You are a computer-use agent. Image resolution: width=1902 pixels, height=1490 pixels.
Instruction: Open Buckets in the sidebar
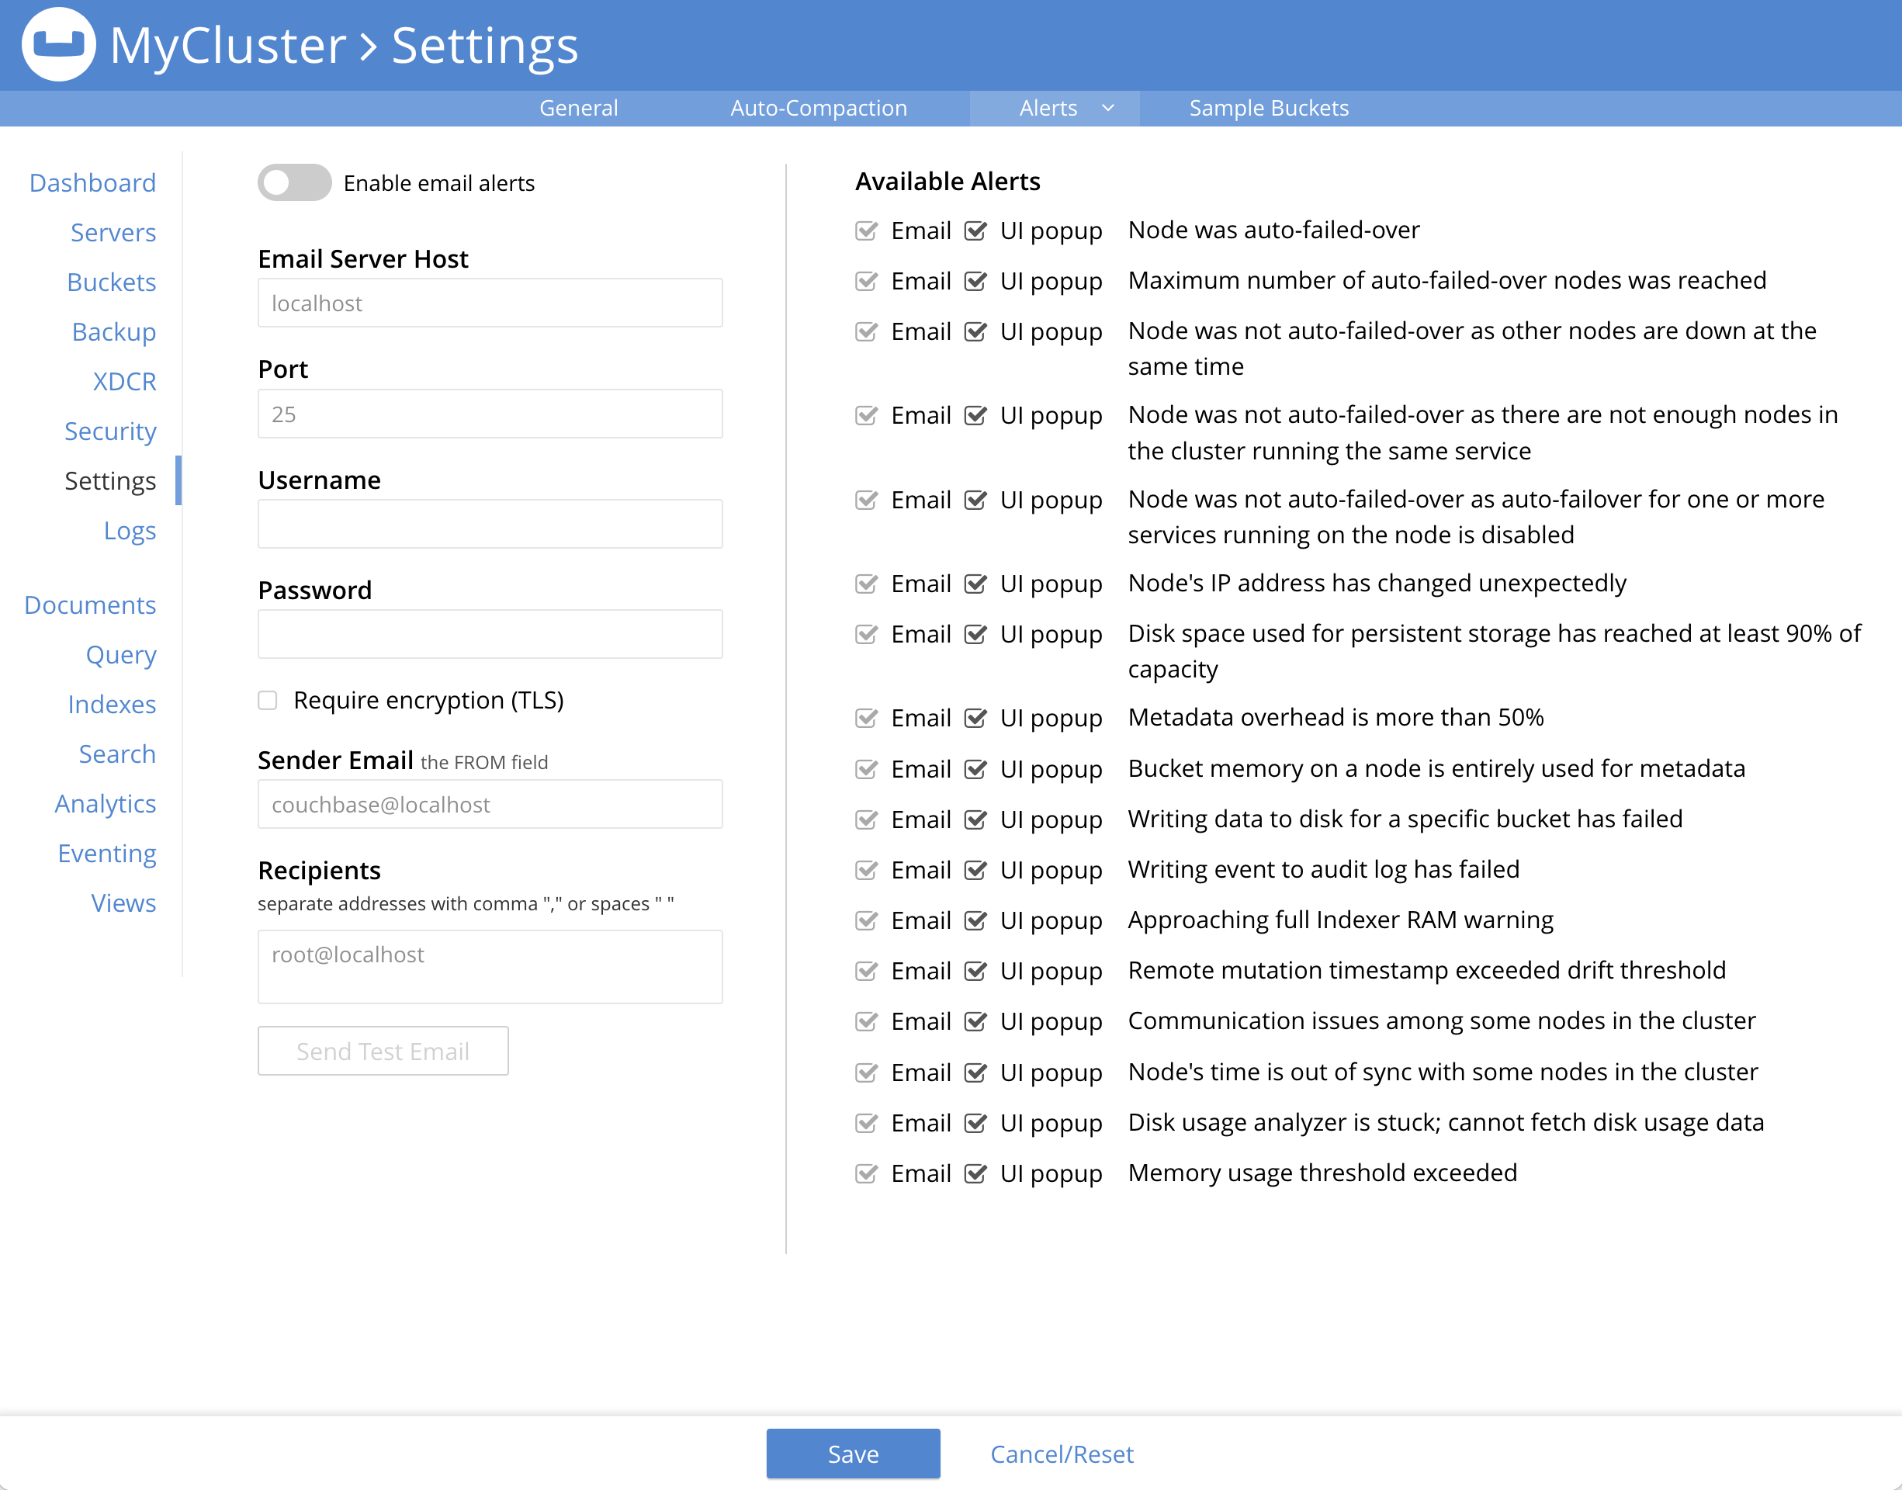pos(112,282)
